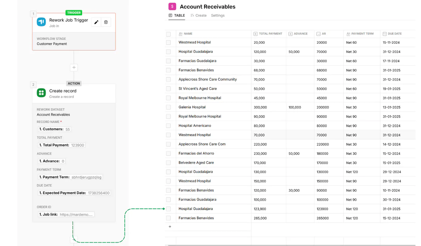Click the blue Rework Job Trigger app icon

[41, 22]
